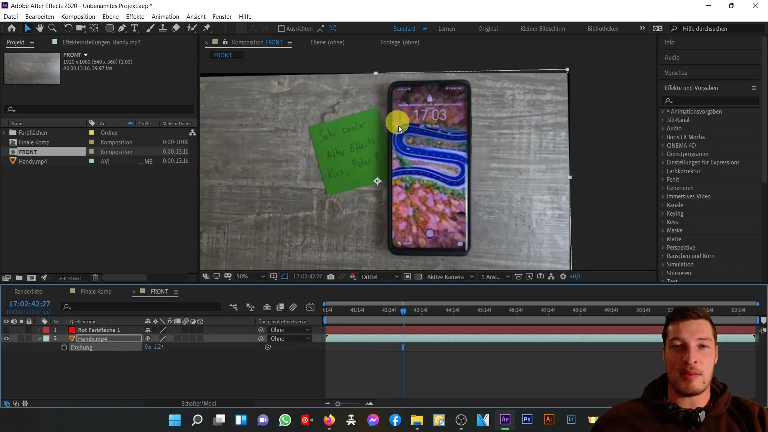This screenshot has height=432, width=768.
Task: Click Schalter/Modi toggle button
Action: (x=199, y=404)
